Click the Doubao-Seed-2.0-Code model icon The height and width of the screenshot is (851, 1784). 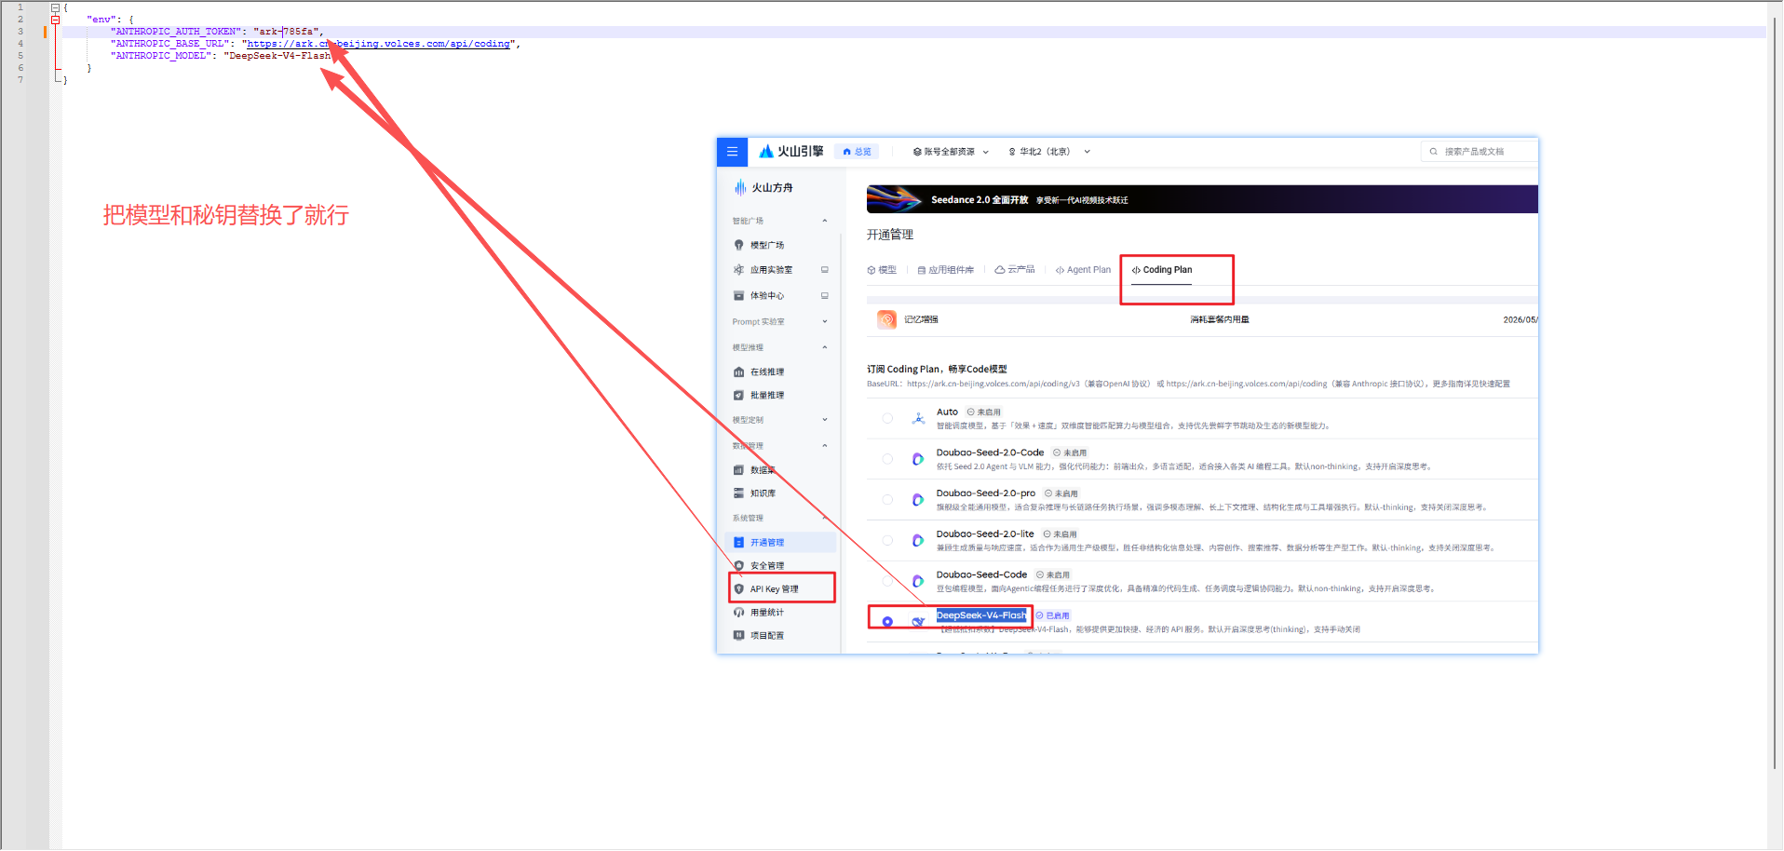[918, 459]
